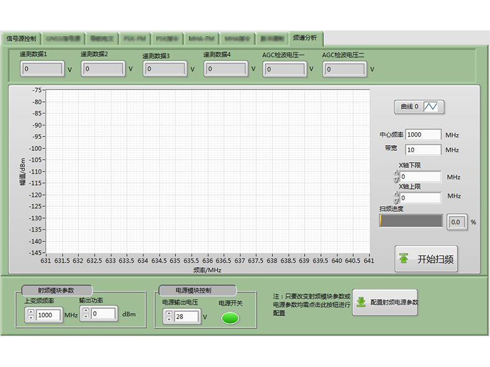The image size is (490, 367).
Task: Click the 扫频进度 progress bar
Action: 411,221
